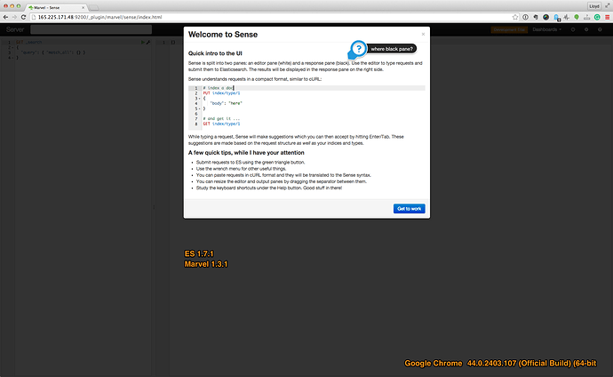Bookmark this page with the star
613x377 pixels.
[x=515, y=17]
